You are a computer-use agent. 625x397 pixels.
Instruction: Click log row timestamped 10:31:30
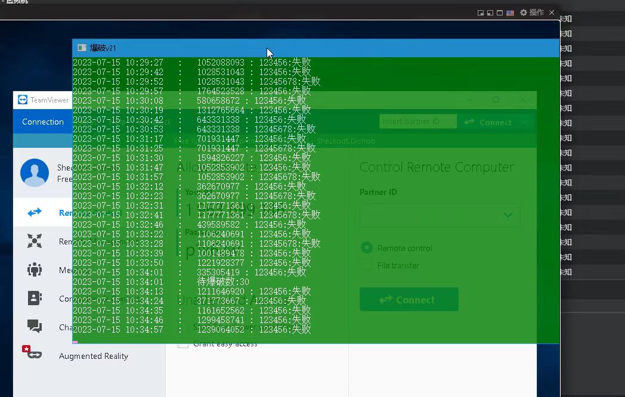191,158
